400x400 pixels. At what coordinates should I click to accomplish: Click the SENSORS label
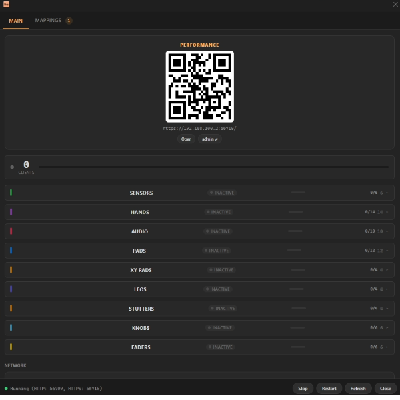(141, 193)
